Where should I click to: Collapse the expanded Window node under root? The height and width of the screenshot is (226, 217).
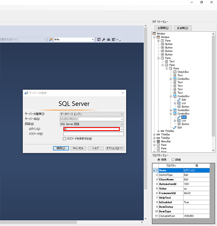(154, 37)
